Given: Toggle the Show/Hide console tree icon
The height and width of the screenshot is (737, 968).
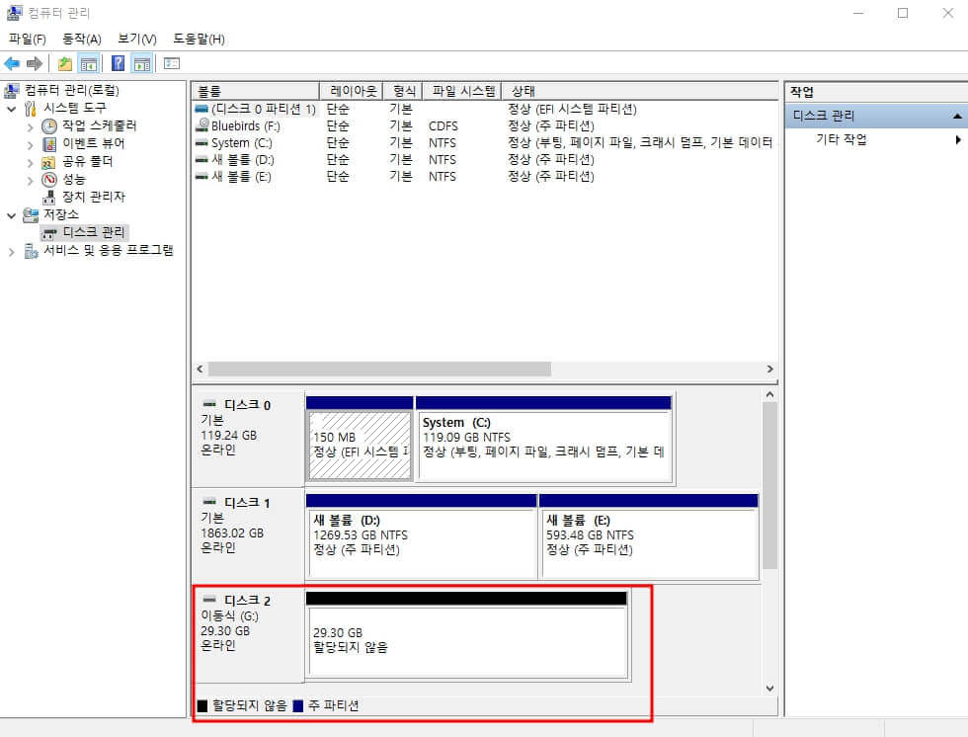Looking at the screenshot, I should click(88, 62).
